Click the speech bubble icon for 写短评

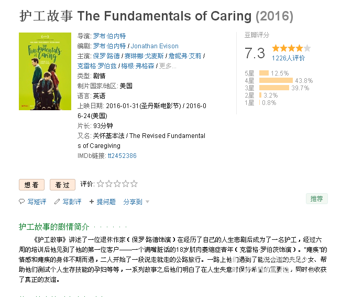(22, 201)
